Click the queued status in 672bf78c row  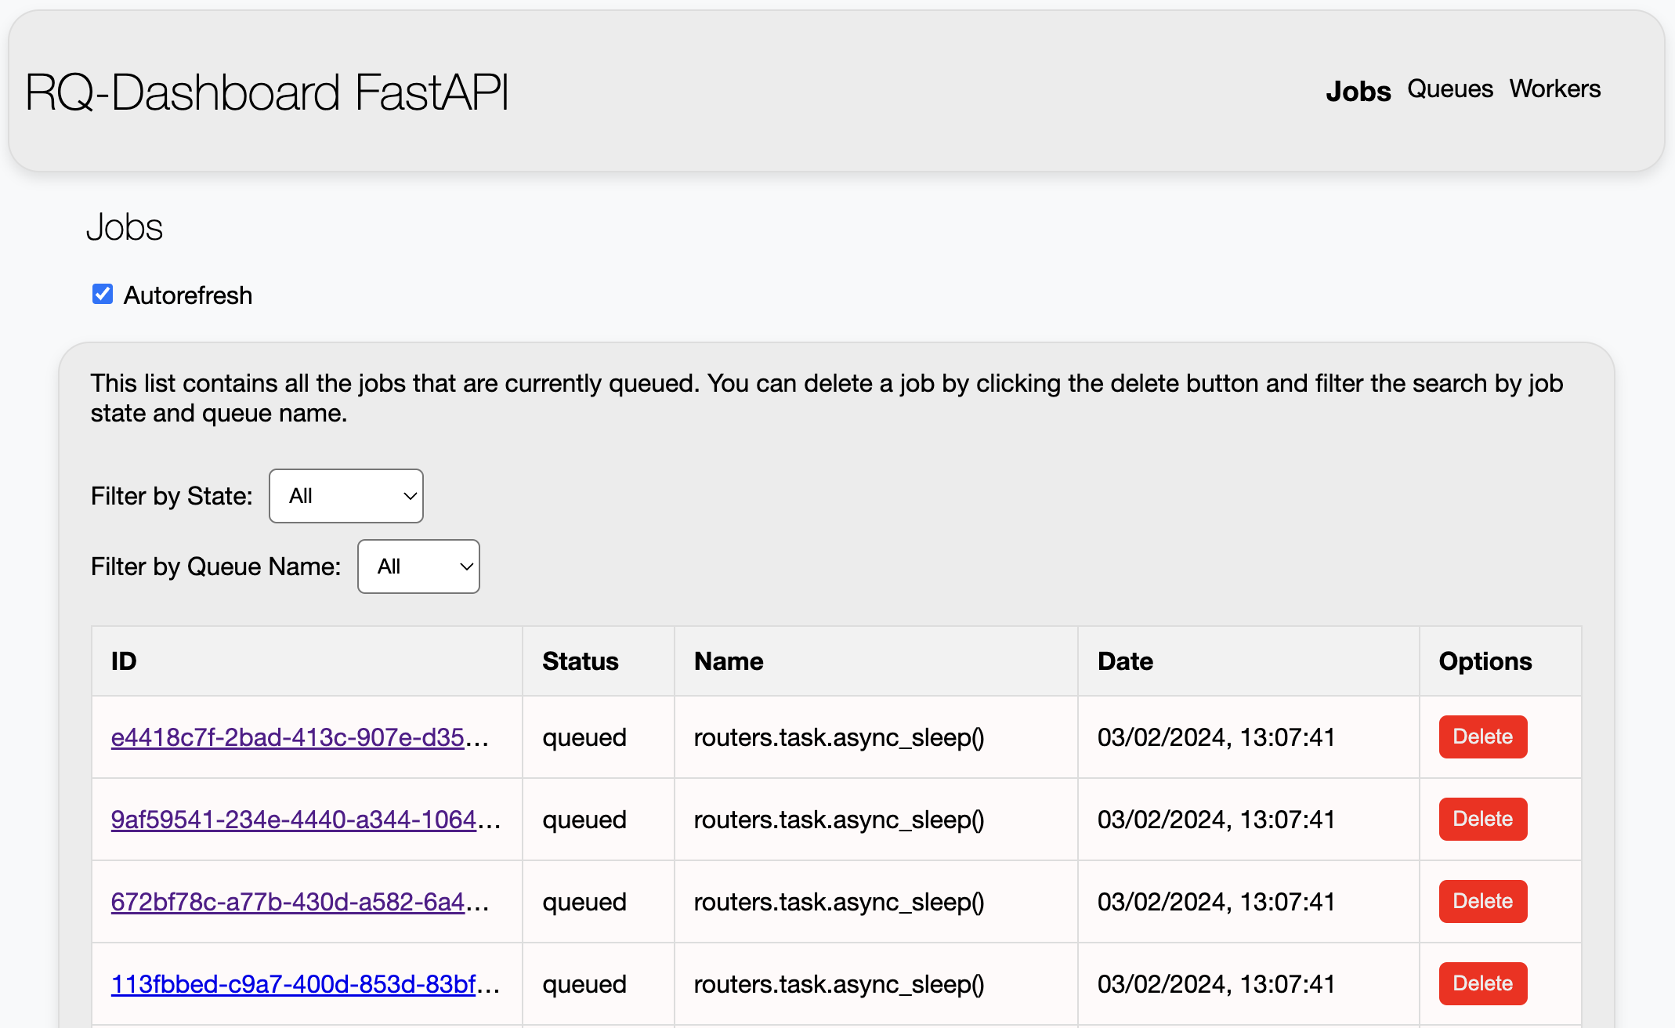(584, 902)
